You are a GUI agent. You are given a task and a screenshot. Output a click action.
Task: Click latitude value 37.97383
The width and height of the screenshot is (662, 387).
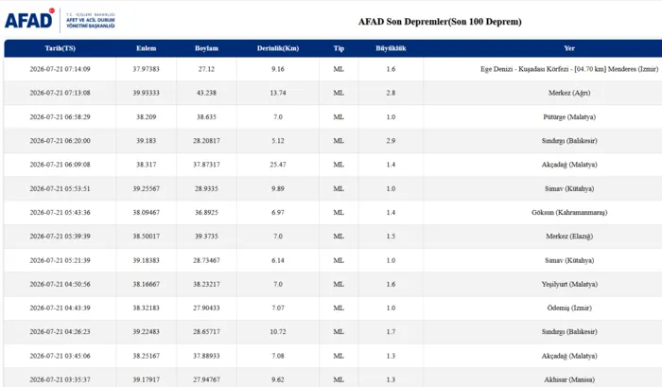click(146, 69)
